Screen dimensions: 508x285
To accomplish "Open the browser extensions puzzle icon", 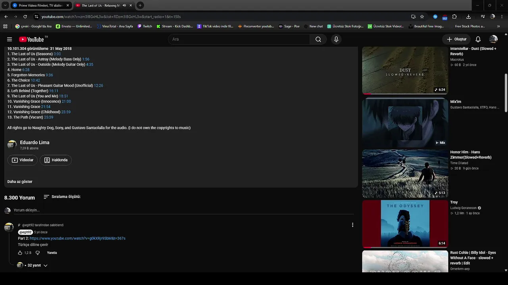I will tap(454, 17).
